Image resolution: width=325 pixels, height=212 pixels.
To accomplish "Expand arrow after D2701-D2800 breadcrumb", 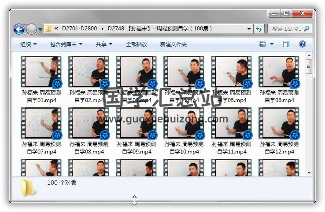I will click(x=103, y=29).
